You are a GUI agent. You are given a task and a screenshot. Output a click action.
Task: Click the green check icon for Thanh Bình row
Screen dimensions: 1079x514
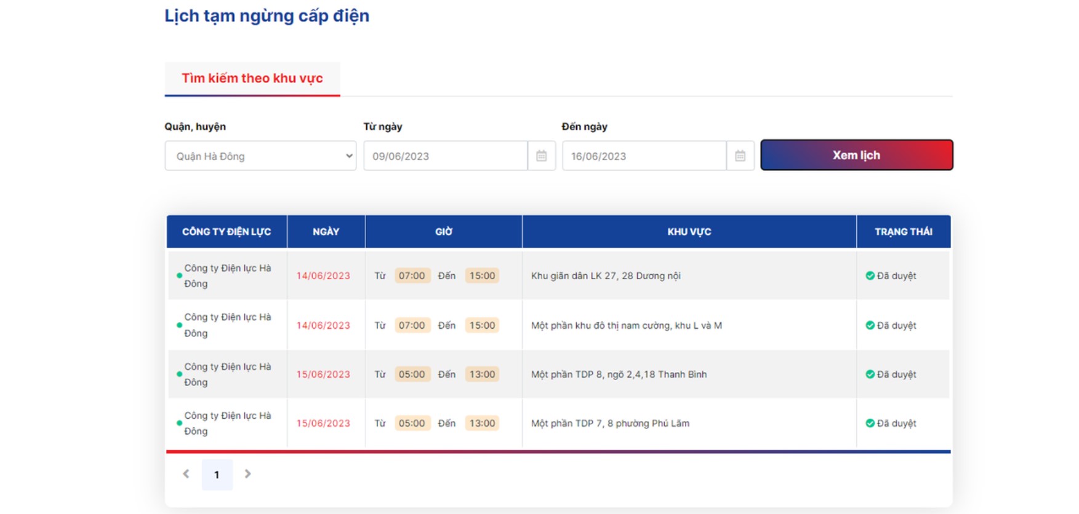point(870,374)
